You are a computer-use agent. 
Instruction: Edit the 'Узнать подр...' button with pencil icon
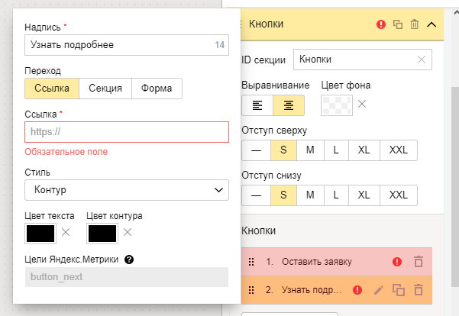point(378,290)
